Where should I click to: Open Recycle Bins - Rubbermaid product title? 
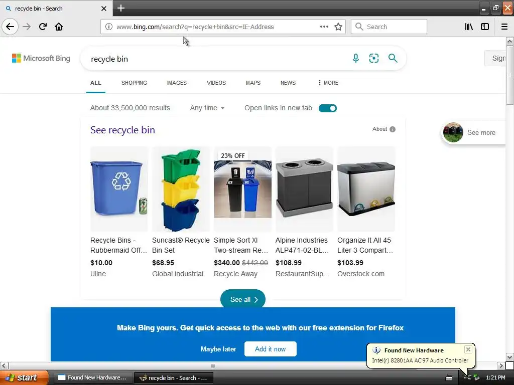[118, 245]
